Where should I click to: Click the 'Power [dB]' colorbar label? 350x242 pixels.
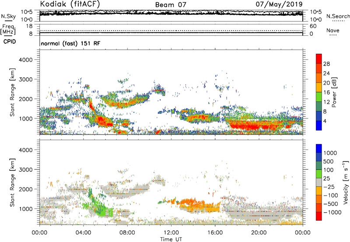click(334, 92)
